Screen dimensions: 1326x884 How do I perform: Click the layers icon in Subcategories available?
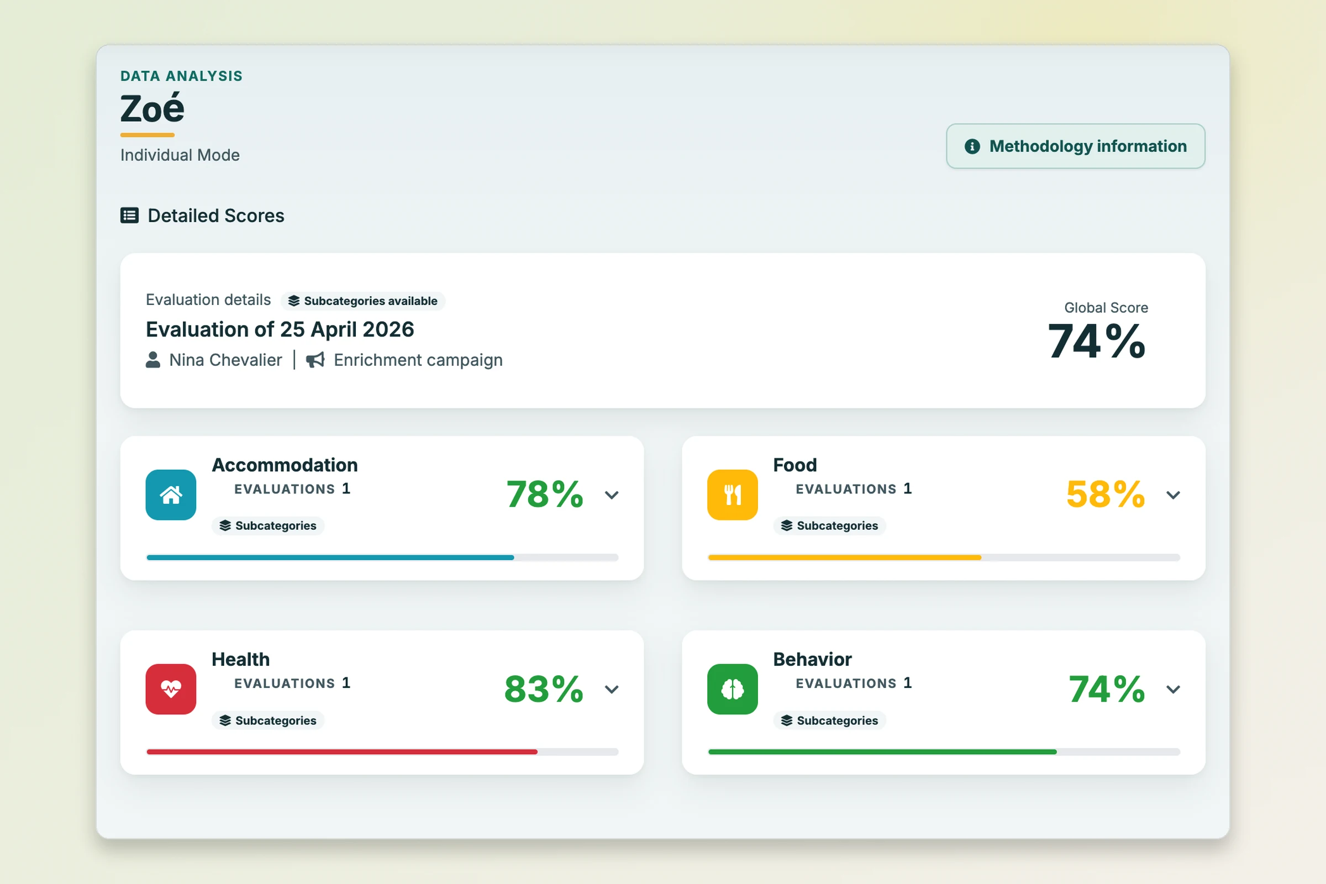(x=294, y=301)
